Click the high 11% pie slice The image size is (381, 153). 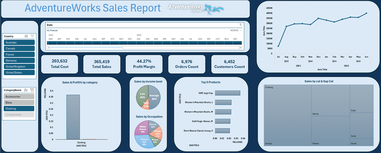click(146, 105)
